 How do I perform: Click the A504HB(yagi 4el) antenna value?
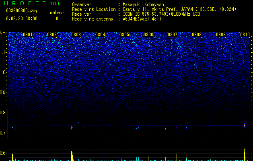click(142, 19)
